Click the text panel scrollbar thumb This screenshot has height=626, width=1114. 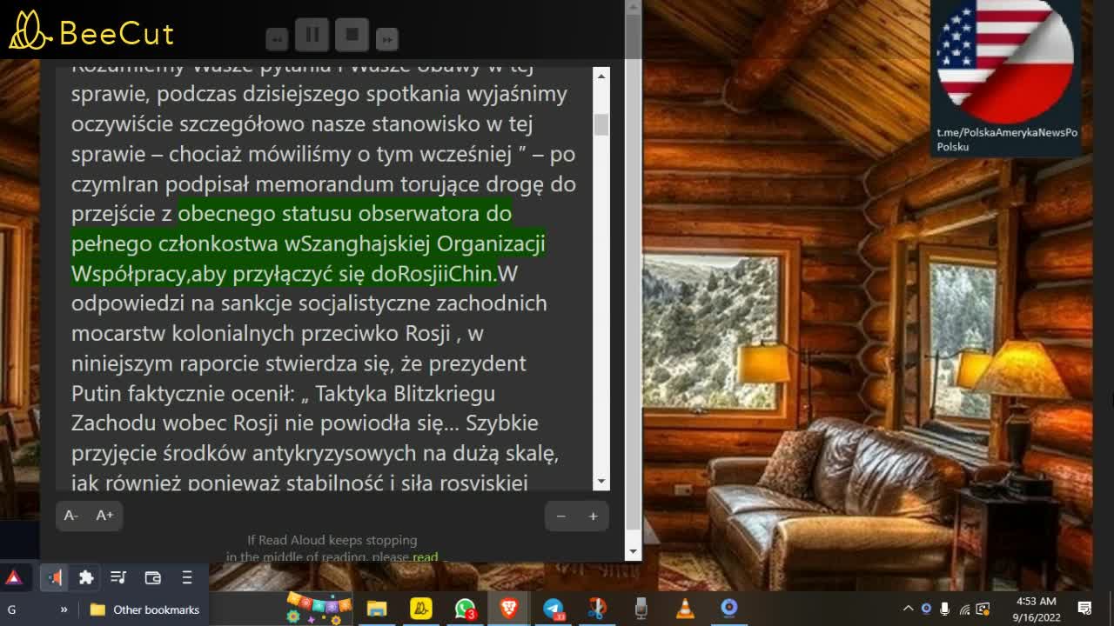point(601,124)
